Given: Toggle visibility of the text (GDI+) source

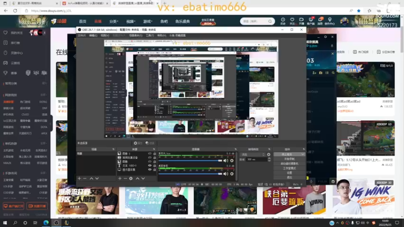Looking at the screenshot, I should pyautogui.click(x=149, y=165).
